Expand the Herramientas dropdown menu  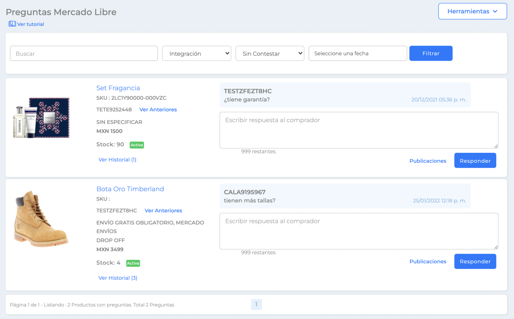[473, 11]
